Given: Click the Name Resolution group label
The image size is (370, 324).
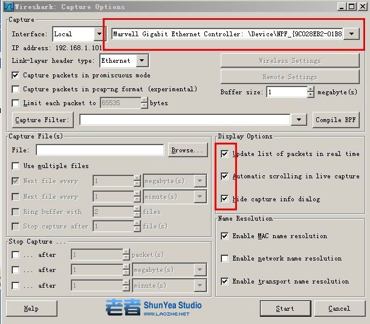Looking at the screenshot, I should click(245, 218).
